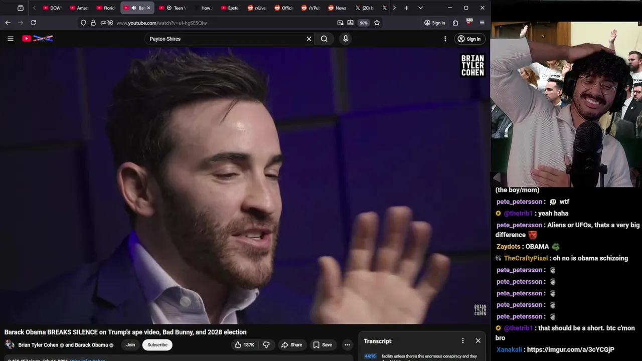
Task: Go back to the previous page
Action: pyautogui.click(x=8, y=23)
